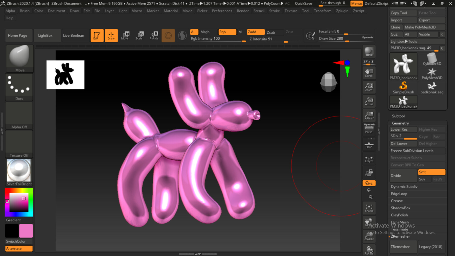Run ZRemesher on the model
Image resolution: width=455 pixels, height=256 pixels.
pyautogui.click(x=403, y=247)
